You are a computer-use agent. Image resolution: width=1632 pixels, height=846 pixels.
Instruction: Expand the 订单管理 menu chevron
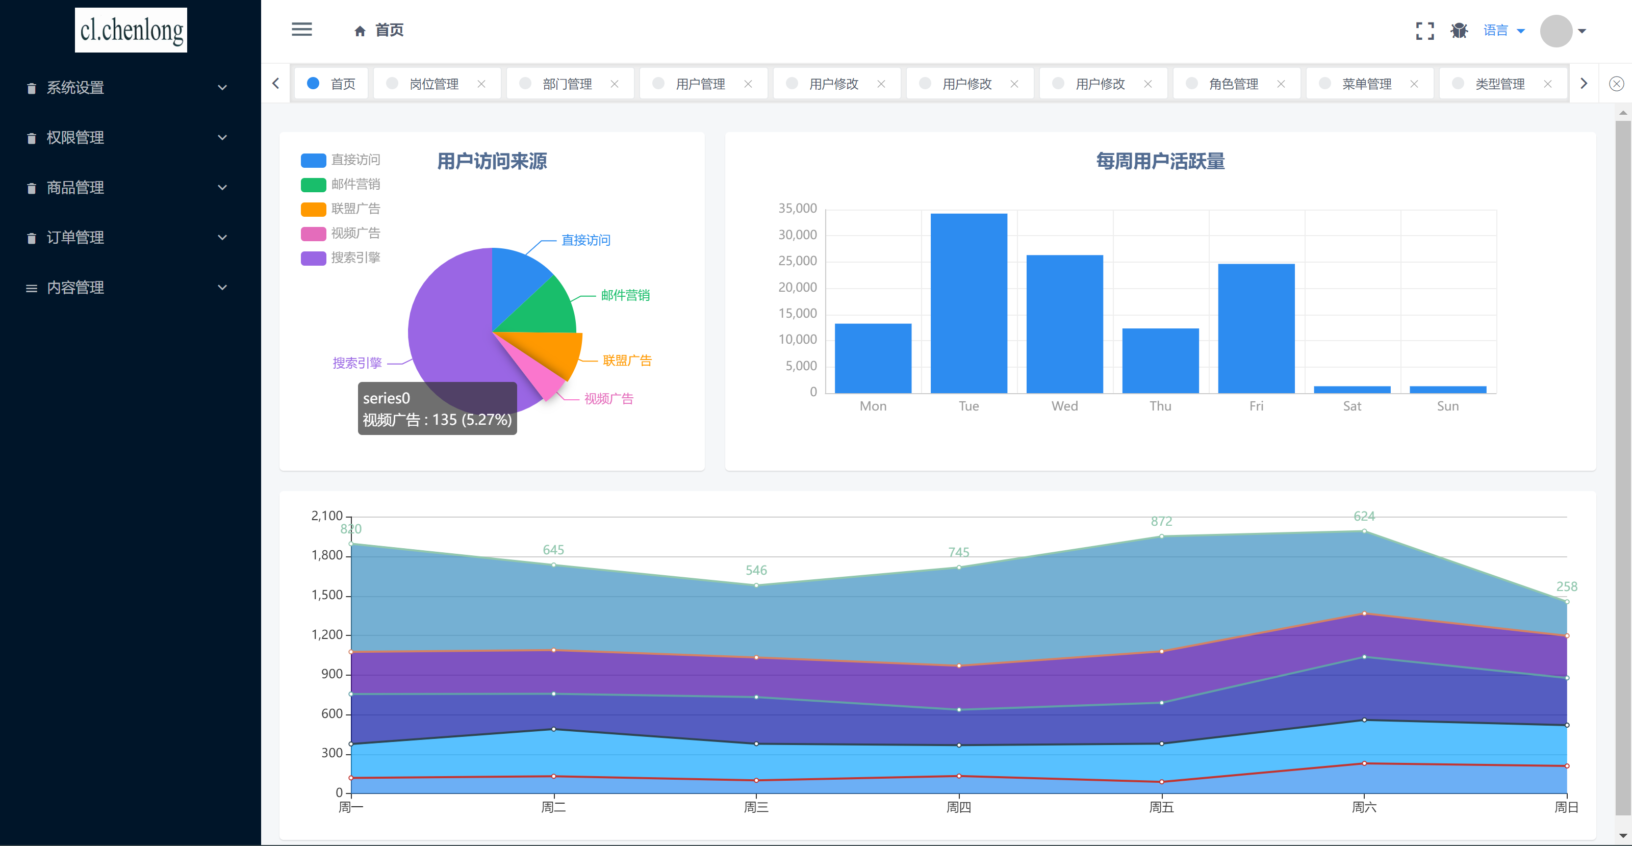click(222, 238)
